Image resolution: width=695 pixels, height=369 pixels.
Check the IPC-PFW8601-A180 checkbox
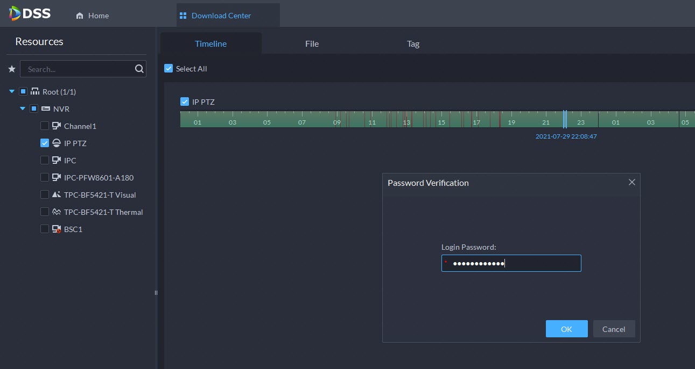tap(45, 178)
